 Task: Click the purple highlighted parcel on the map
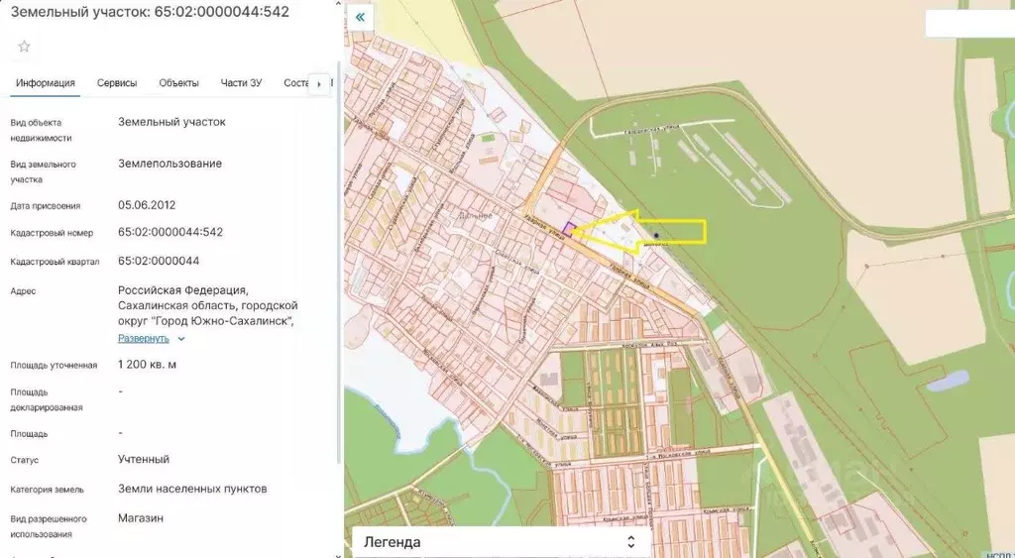coord(569,229)
